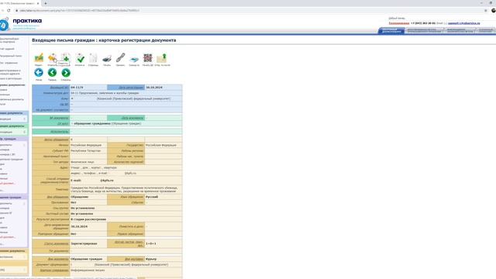Click the 'Вид документа' field label
496x279 pixels.
[x=58, y=259]
